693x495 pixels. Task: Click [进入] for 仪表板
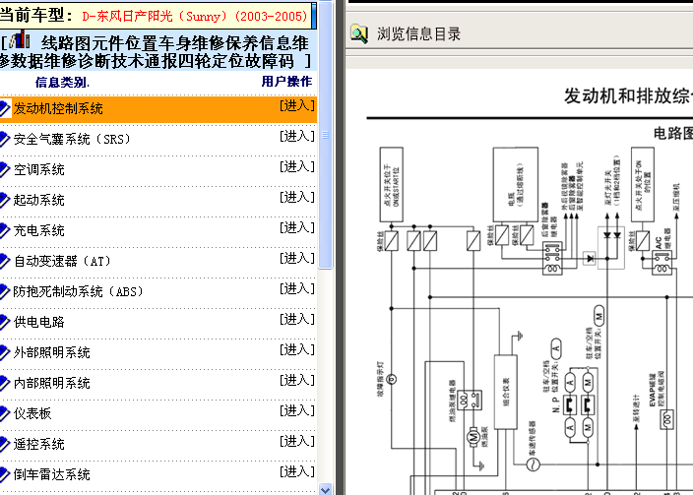click(x=297, y=411)
